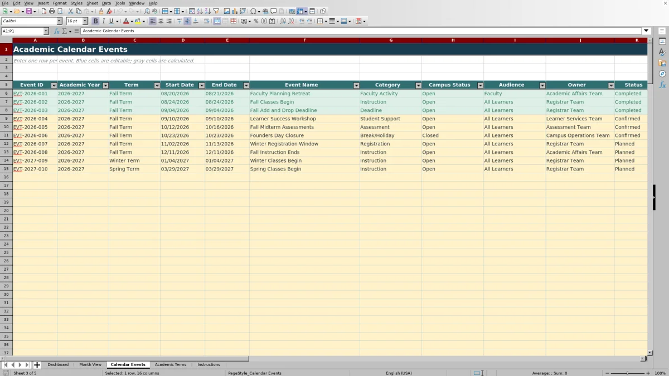This screenshot has height=376, width=669.
Task: Open the sidebar Gallery panel icon
Action: click(x=662, y=63)
